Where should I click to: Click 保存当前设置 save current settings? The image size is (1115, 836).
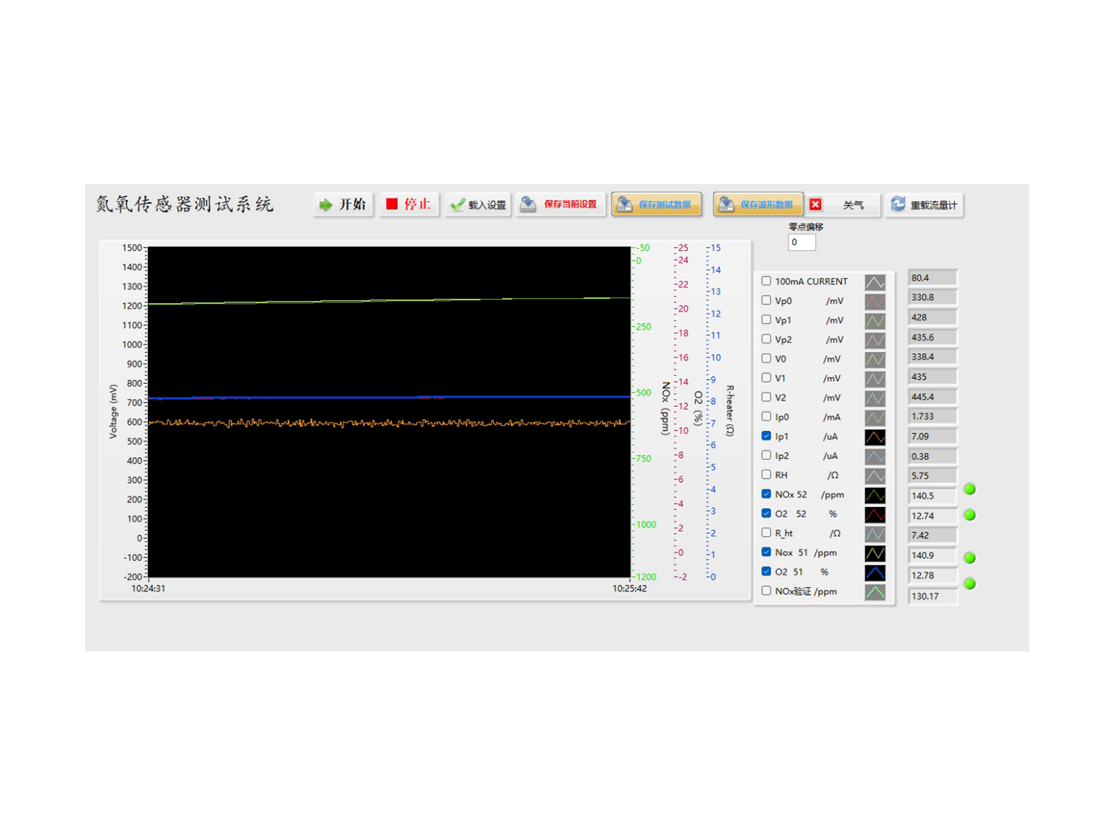[x=560, y=204]
